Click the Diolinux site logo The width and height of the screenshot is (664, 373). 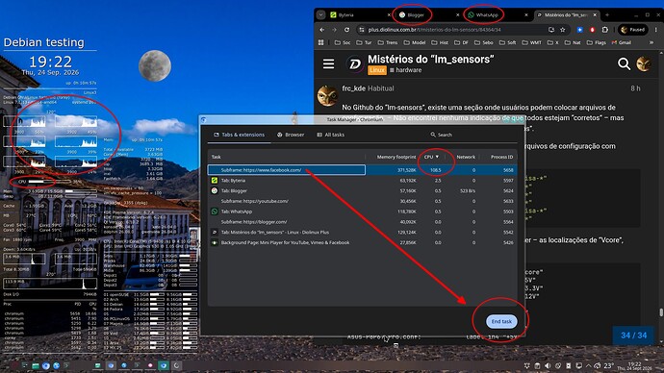[x=354, y=63]
